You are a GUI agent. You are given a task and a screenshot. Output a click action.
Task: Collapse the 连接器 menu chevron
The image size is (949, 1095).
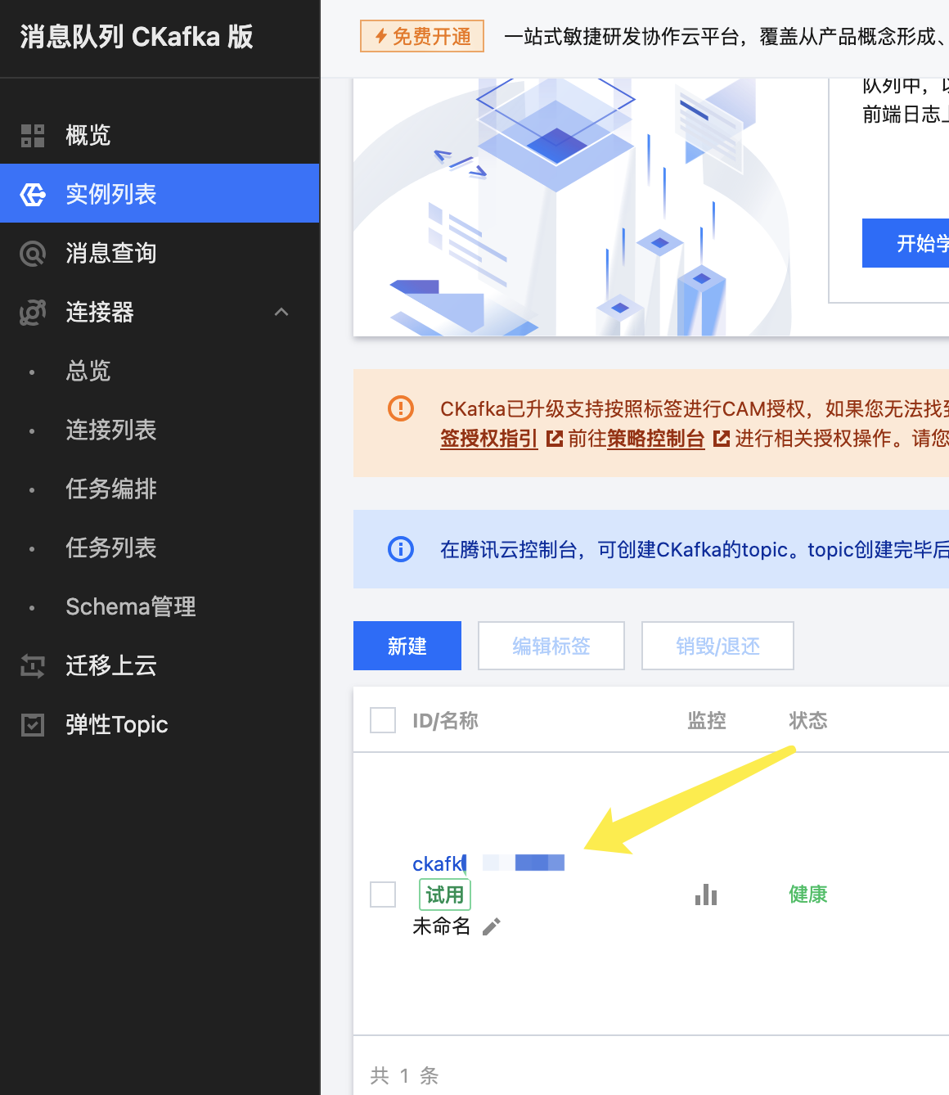pyautogui.click(x=281, y=312)
